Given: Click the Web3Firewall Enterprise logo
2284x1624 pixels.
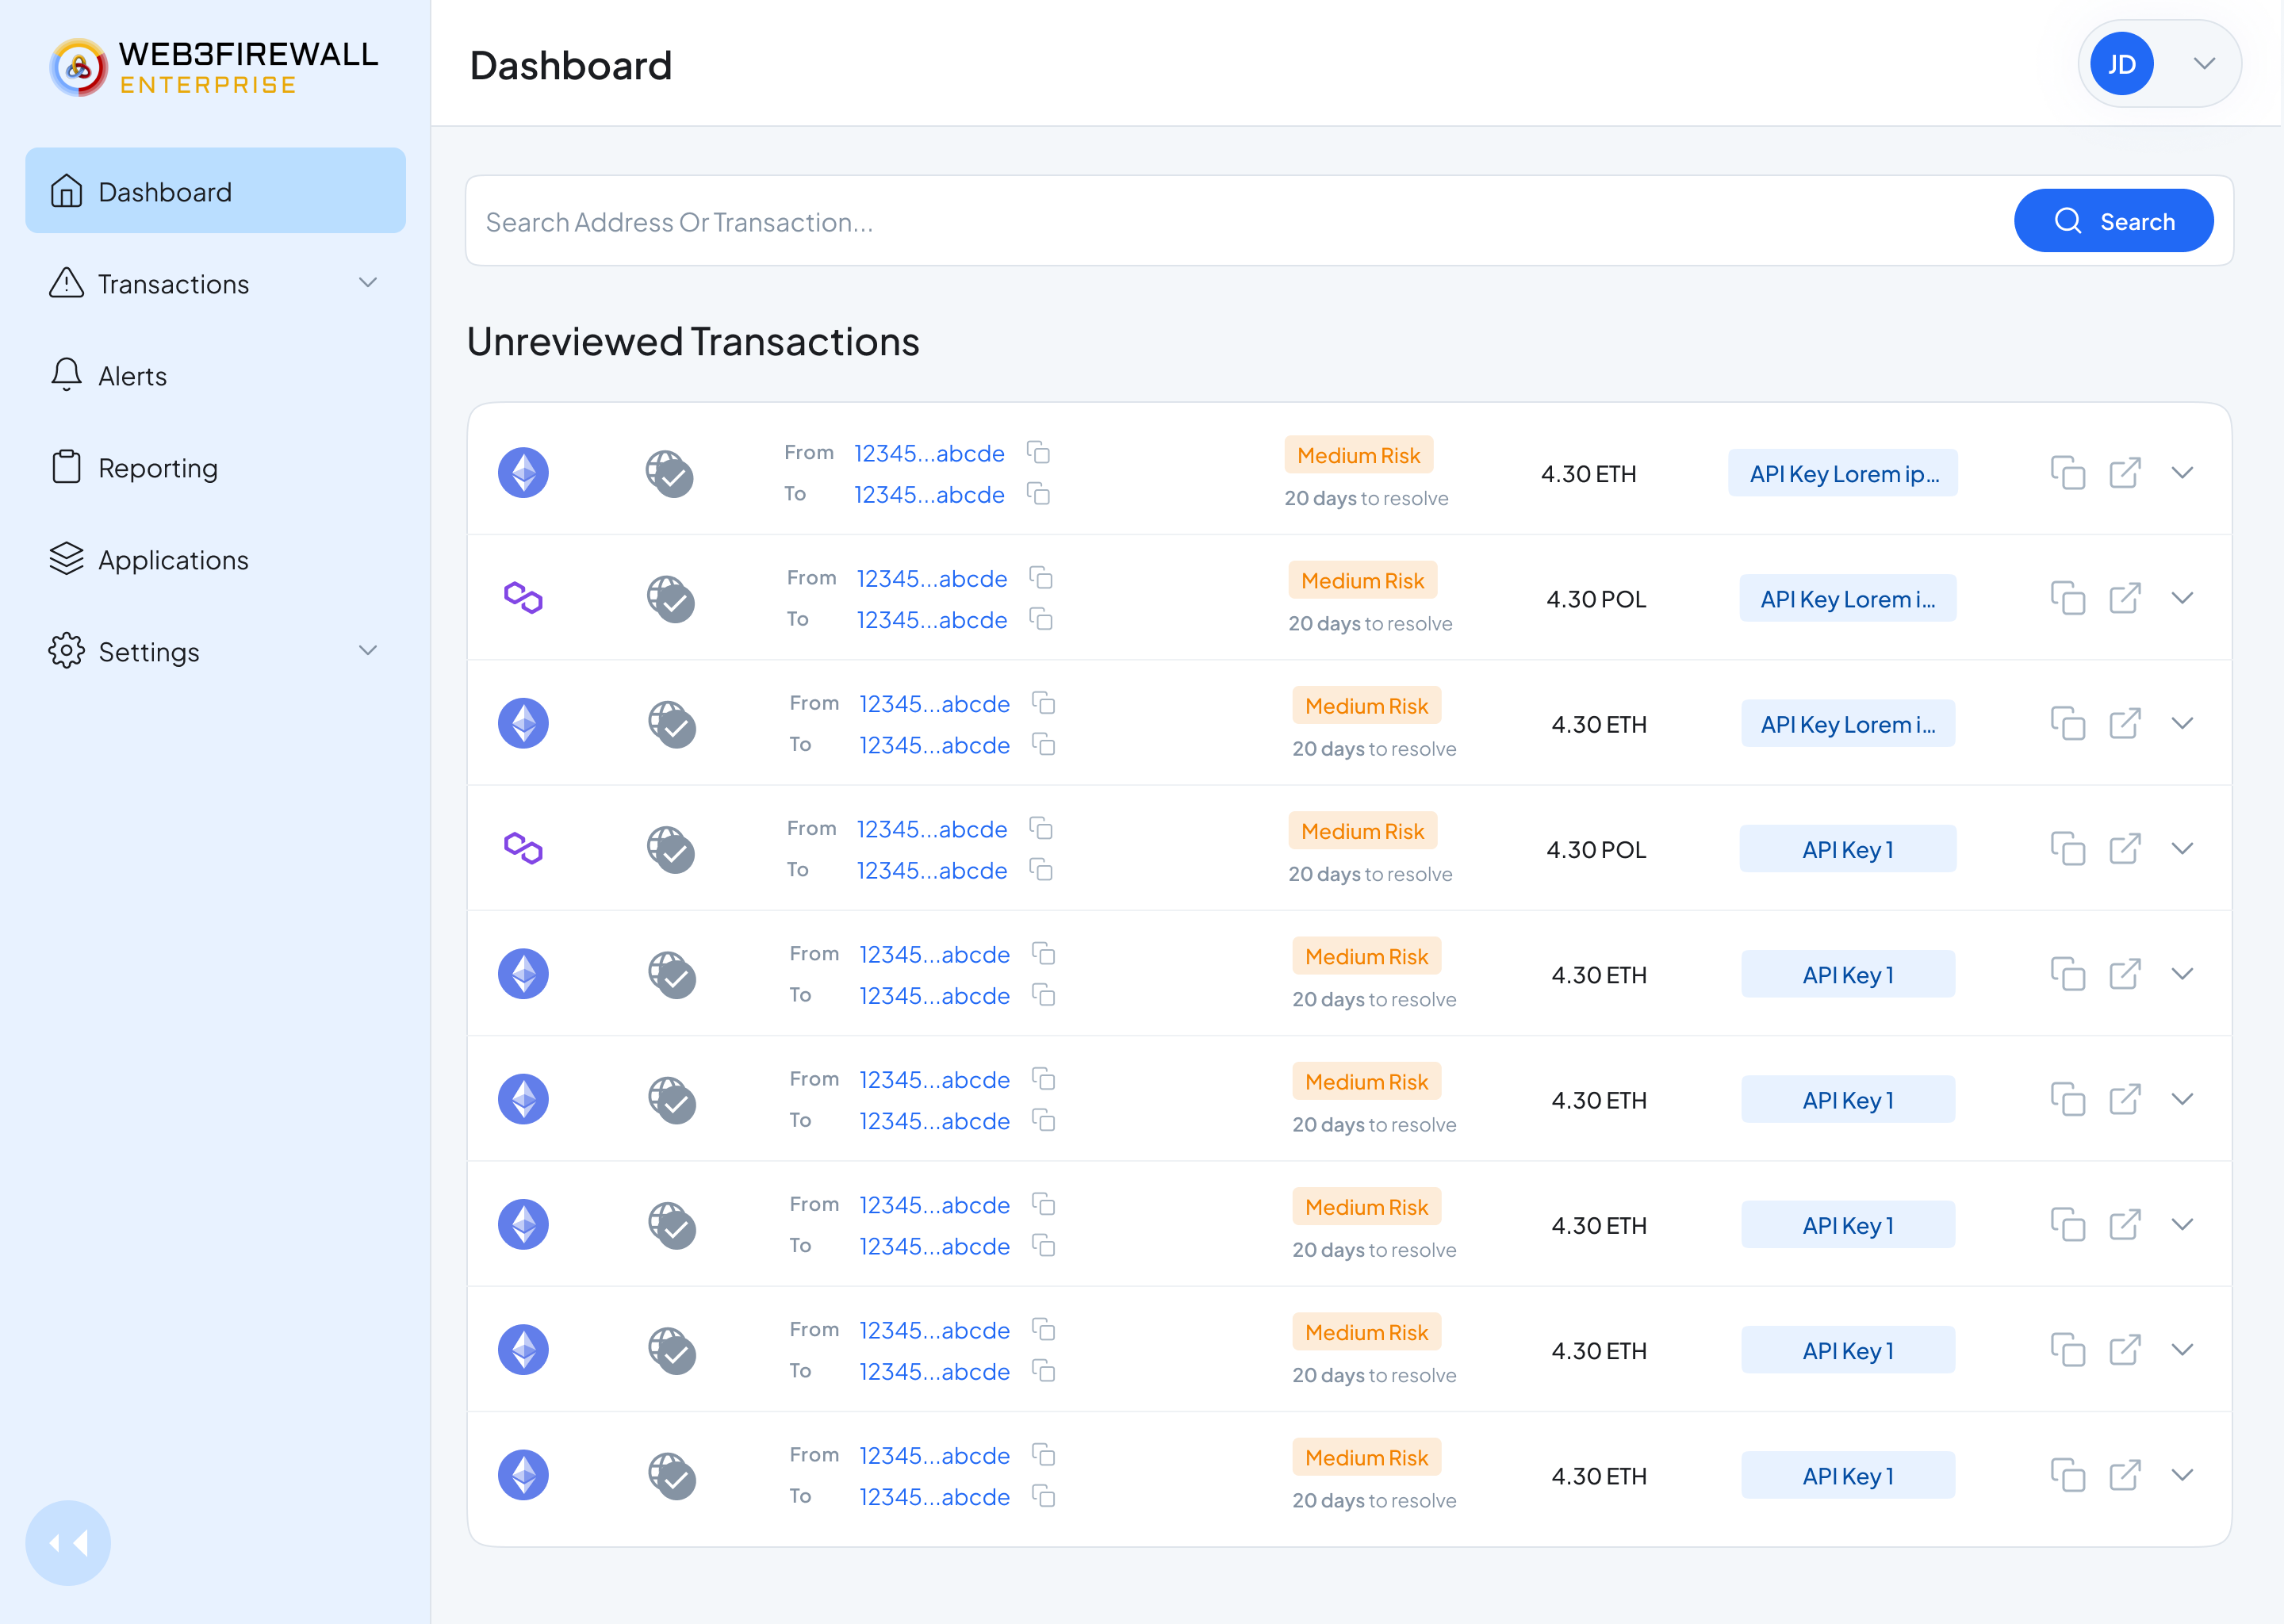Looking at the screenshot, I should point(214,67).
